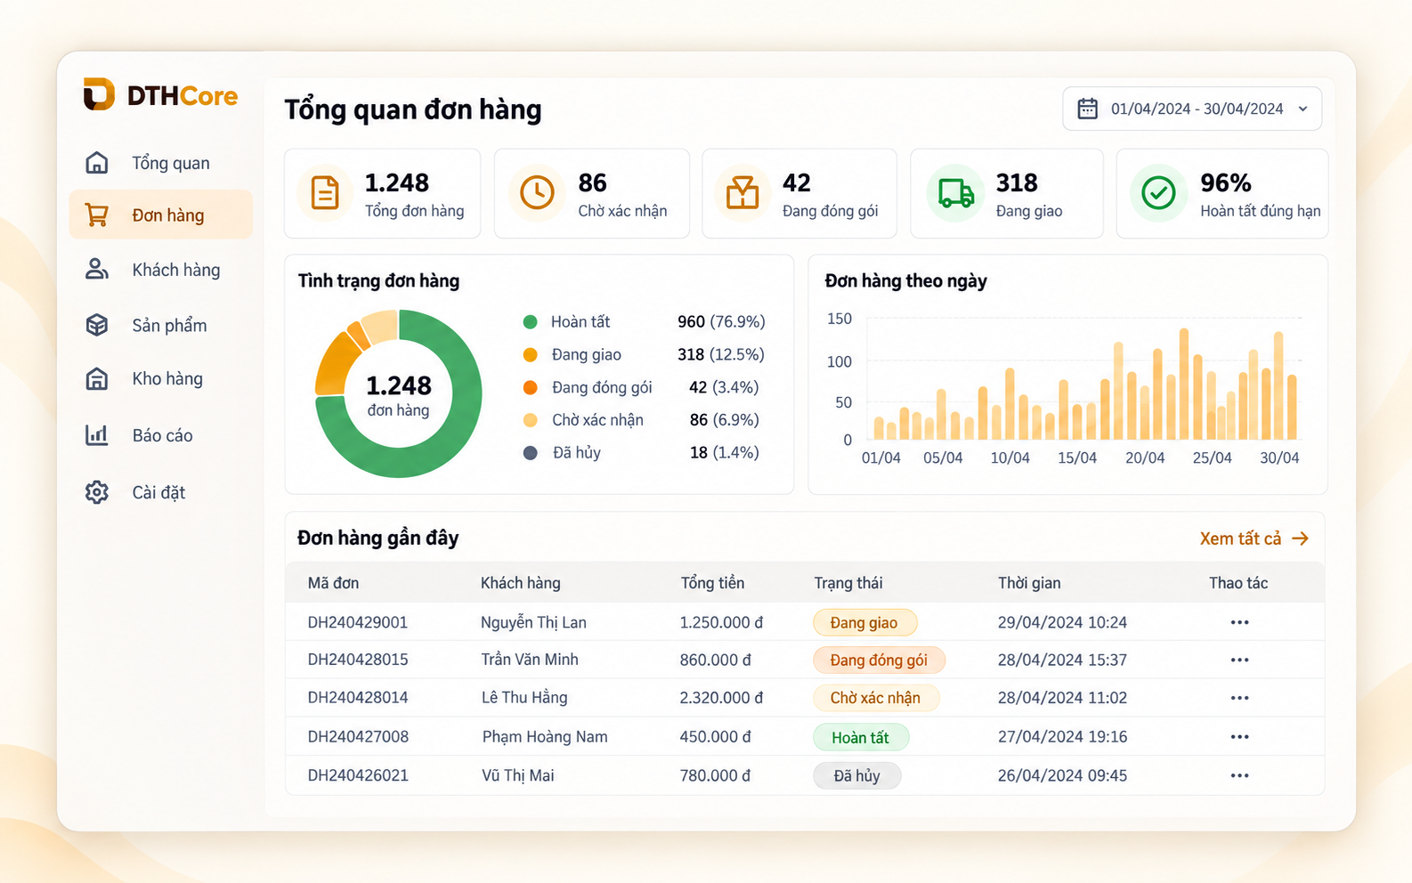
Task: Click order code DH240429001
Action: pos(358,622)
